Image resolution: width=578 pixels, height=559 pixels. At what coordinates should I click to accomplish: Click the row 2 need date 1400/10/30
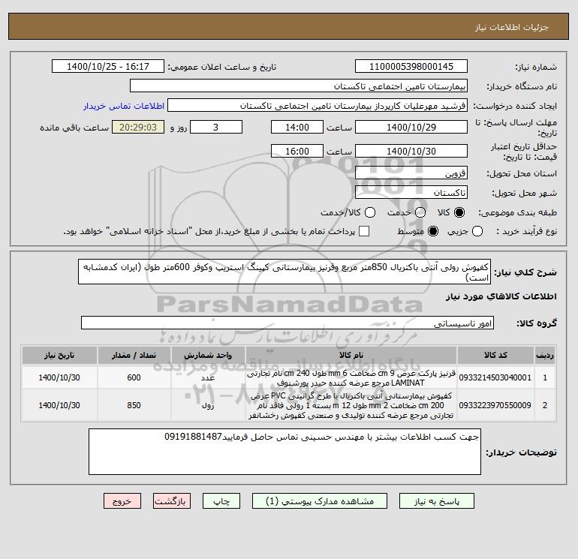point(59,405)
